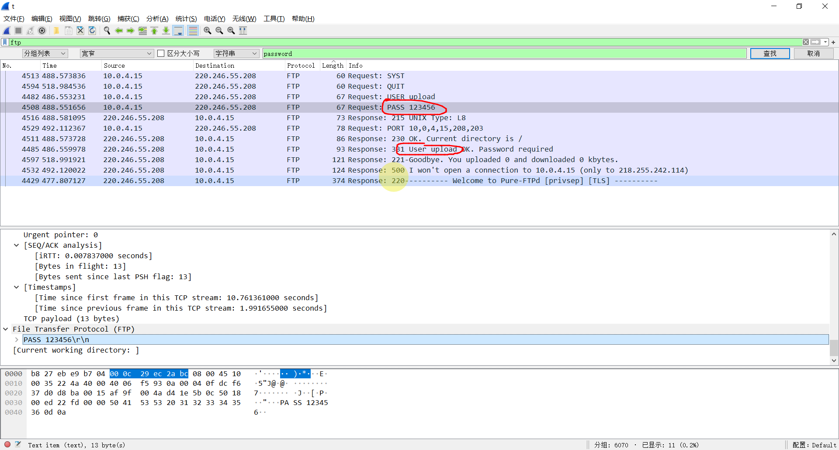This screenshot has height=450, width=839.
Task: Open the display filter history dropdown
Action: pyautogui.click(x=825, y=42)
